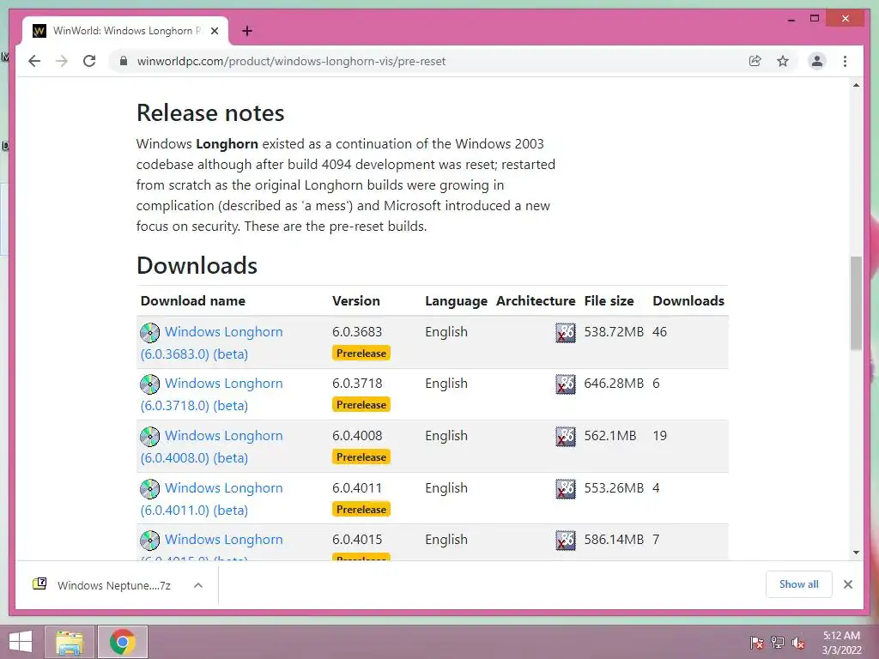879x659 pixels.
Task: Open Windows Longhorn (6.0.4008.0) (beta) link
Action: pos(211,446)
